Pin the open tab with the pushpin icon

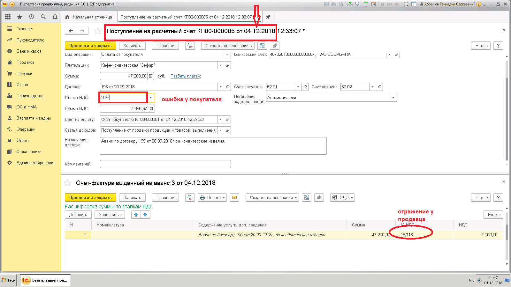pos(268,17)
